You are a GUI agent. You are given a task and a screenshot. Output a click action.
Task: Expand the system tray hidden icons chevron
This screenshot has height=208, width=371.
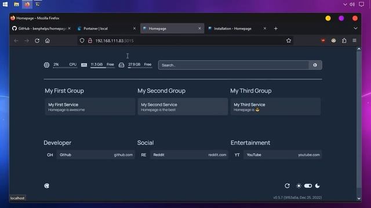coord(345,4)
